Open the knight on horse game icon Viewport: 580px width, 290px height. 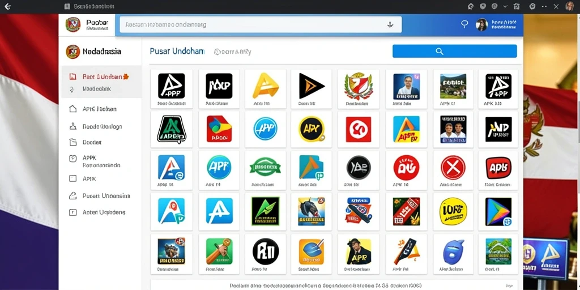(x=312, y=211)
